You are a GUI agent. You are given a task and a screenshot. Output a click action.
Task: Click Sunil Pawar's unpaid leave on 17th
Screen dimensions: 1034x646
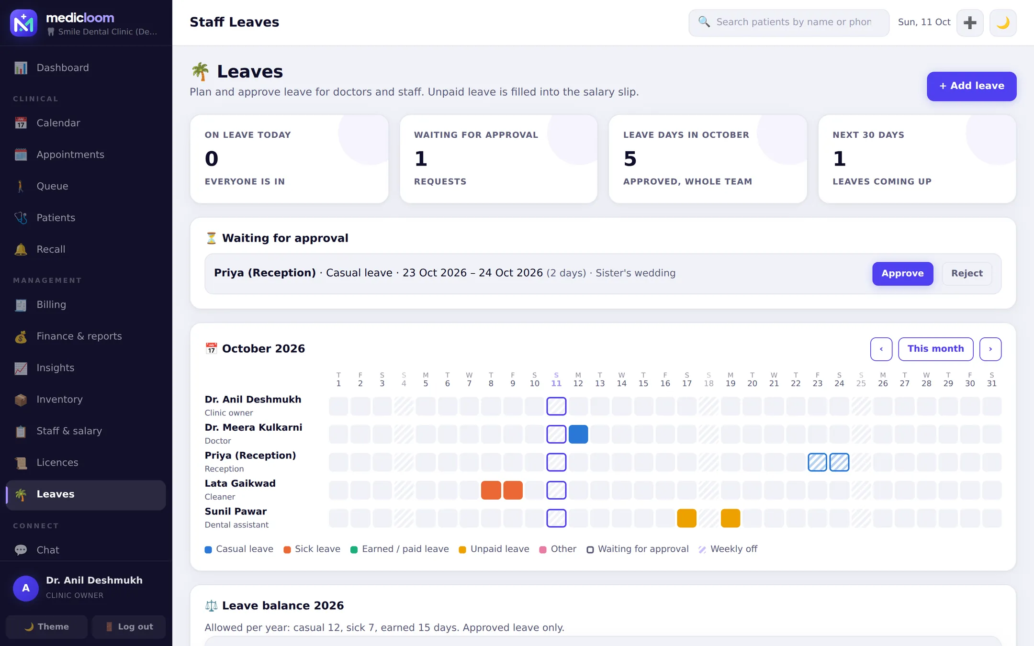[x=686, y=518]
